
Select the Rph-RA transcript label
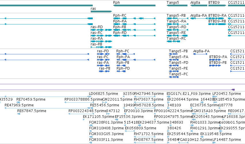[120, 21]
